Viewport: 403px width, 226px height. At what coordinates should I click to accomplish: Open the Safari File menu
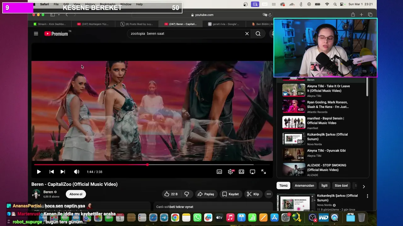(56, 4)
